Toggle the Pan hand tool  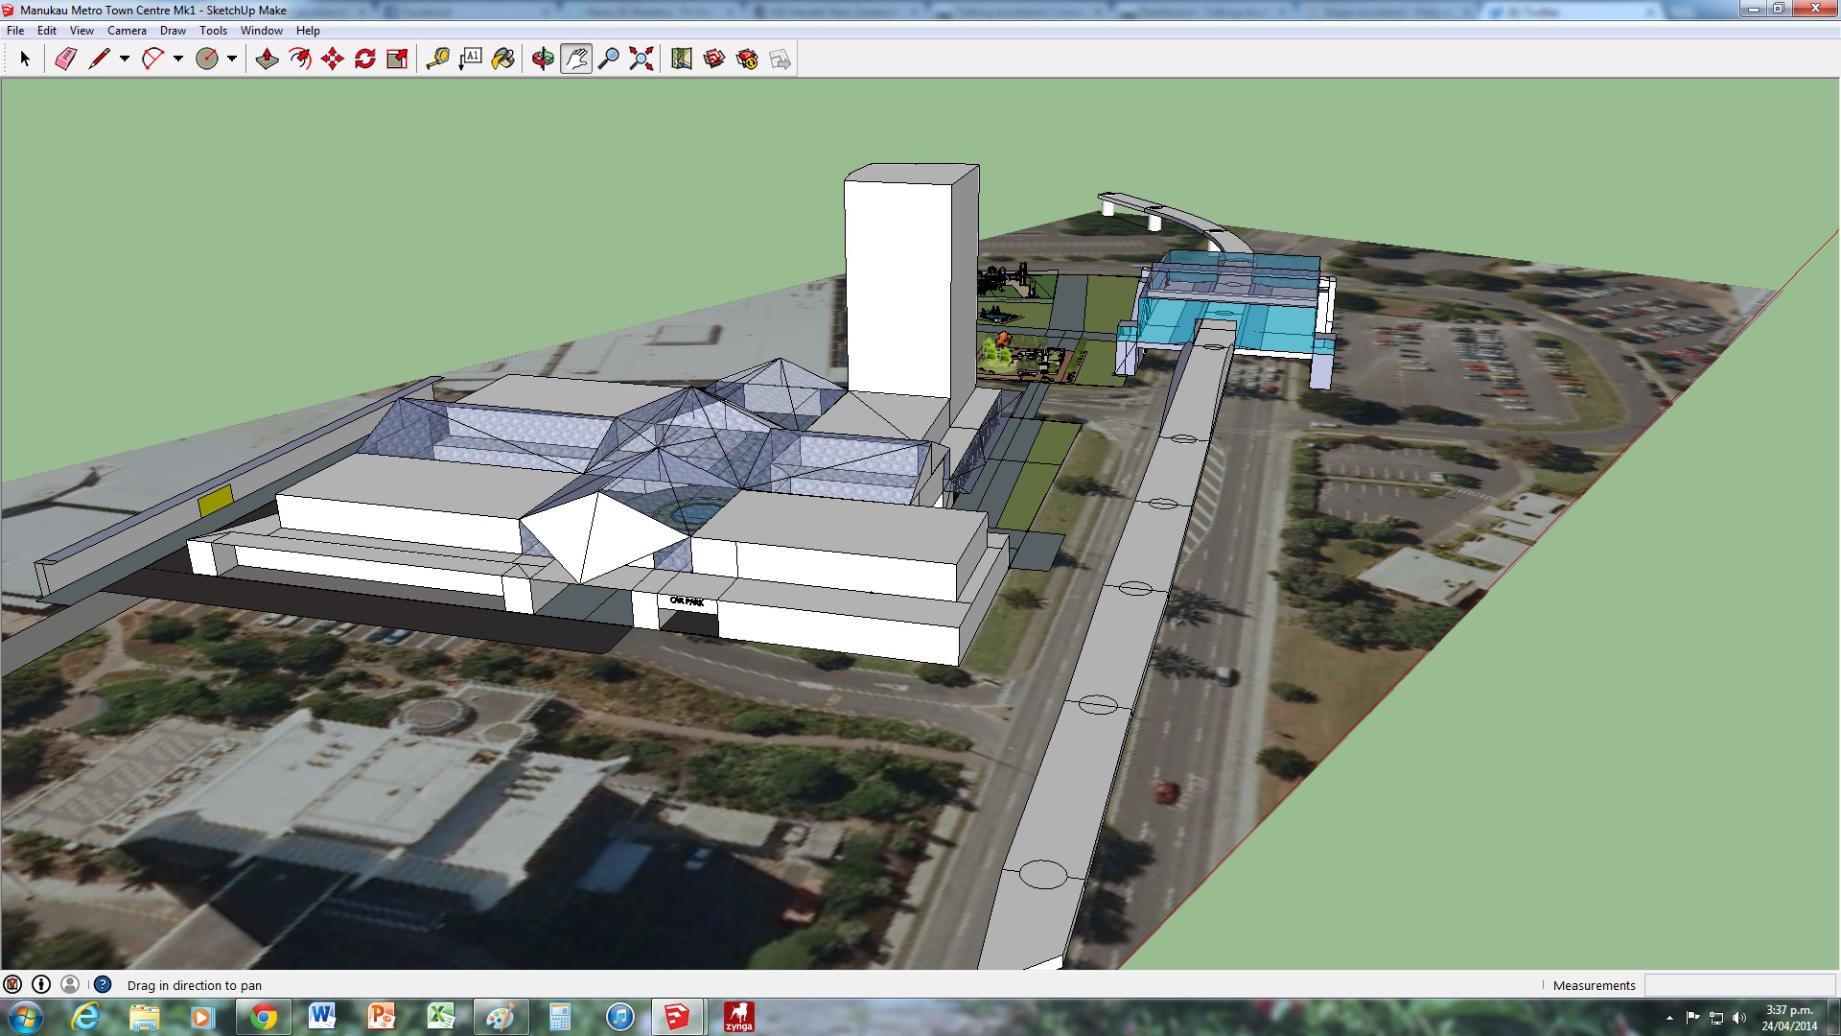[x=575, y=59]
